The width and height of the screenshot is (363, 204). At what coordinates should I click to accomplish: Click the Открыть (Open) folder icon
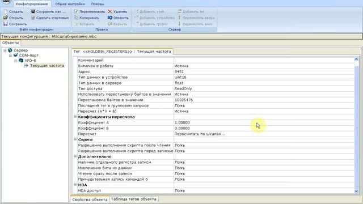coord(6,18)
